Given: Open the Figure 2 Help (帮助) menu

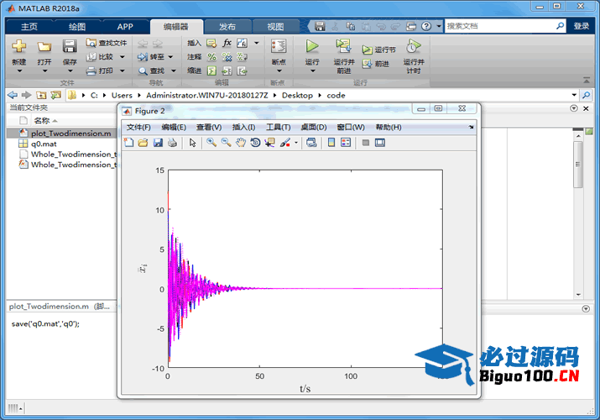Looking at the screenshot, I should tap(388, 127).
